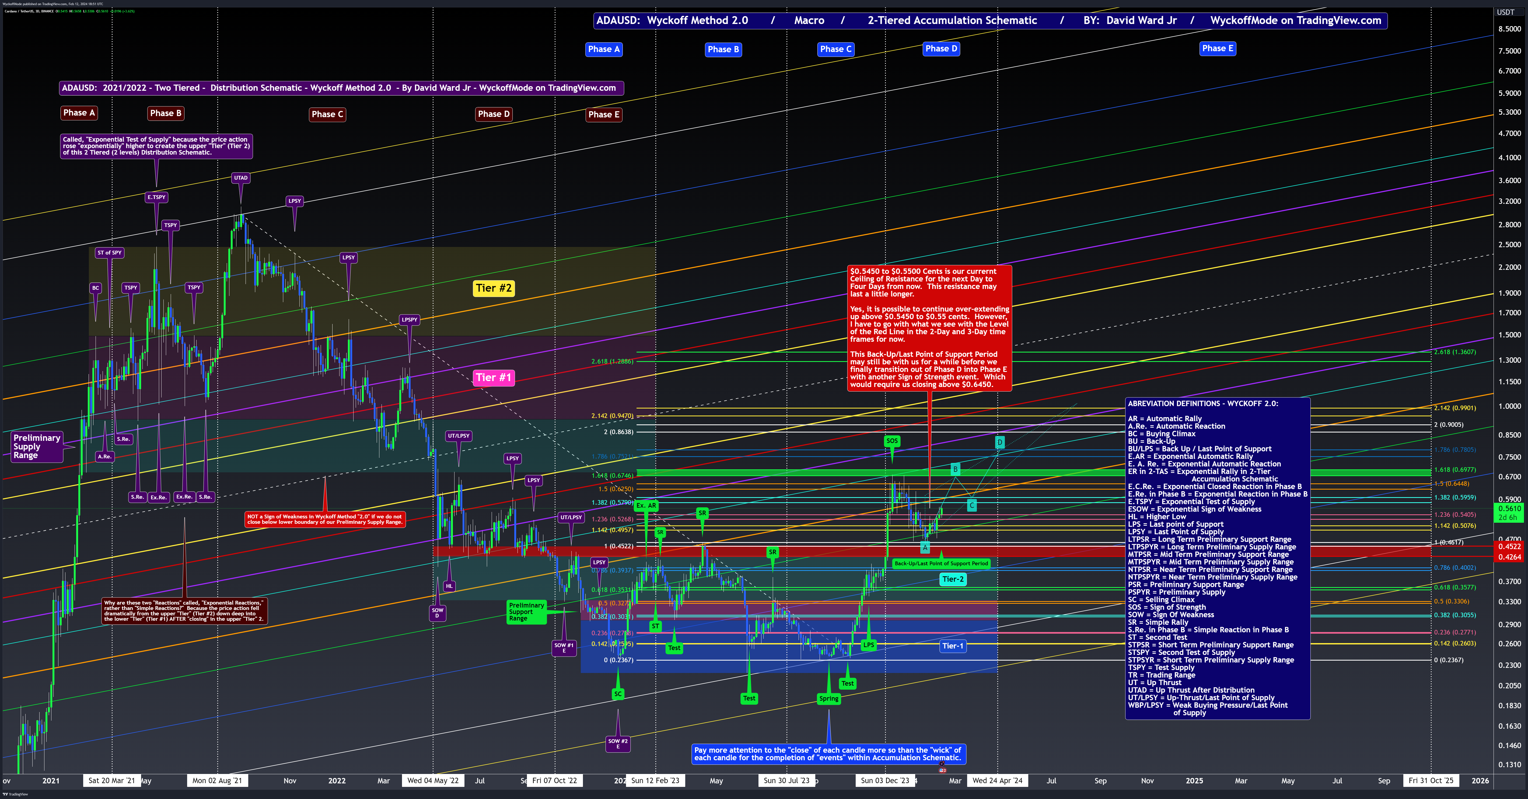The width and height of the screenshot is (1528, 799).
Task: Select the red $0.5450 to $0.5500 resistance note
Action: coord(929,328)
